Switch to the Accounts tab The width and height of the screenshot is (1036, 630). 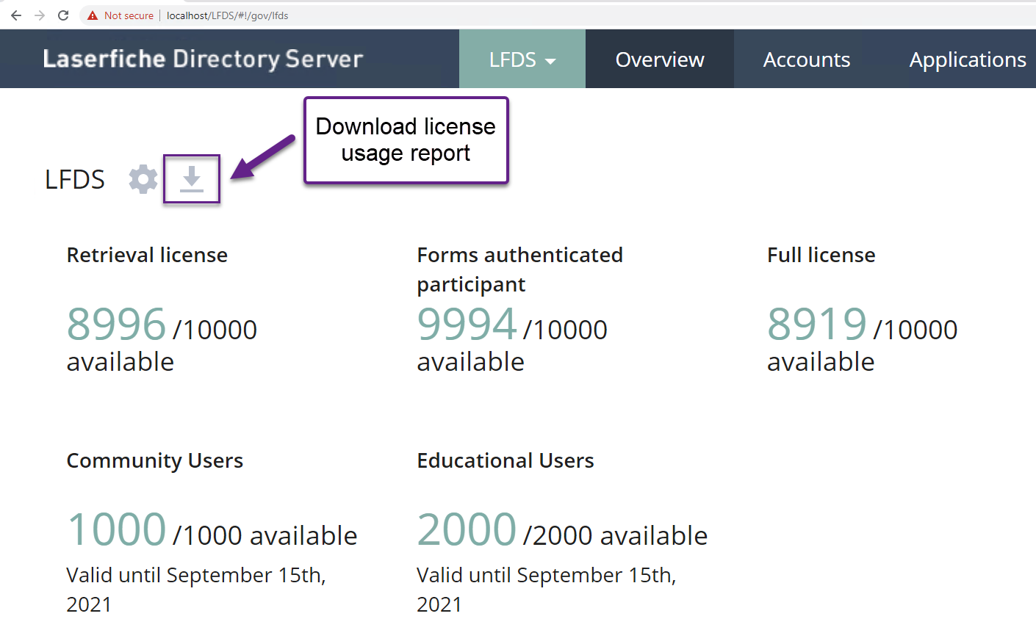click(x=807, y=59)
